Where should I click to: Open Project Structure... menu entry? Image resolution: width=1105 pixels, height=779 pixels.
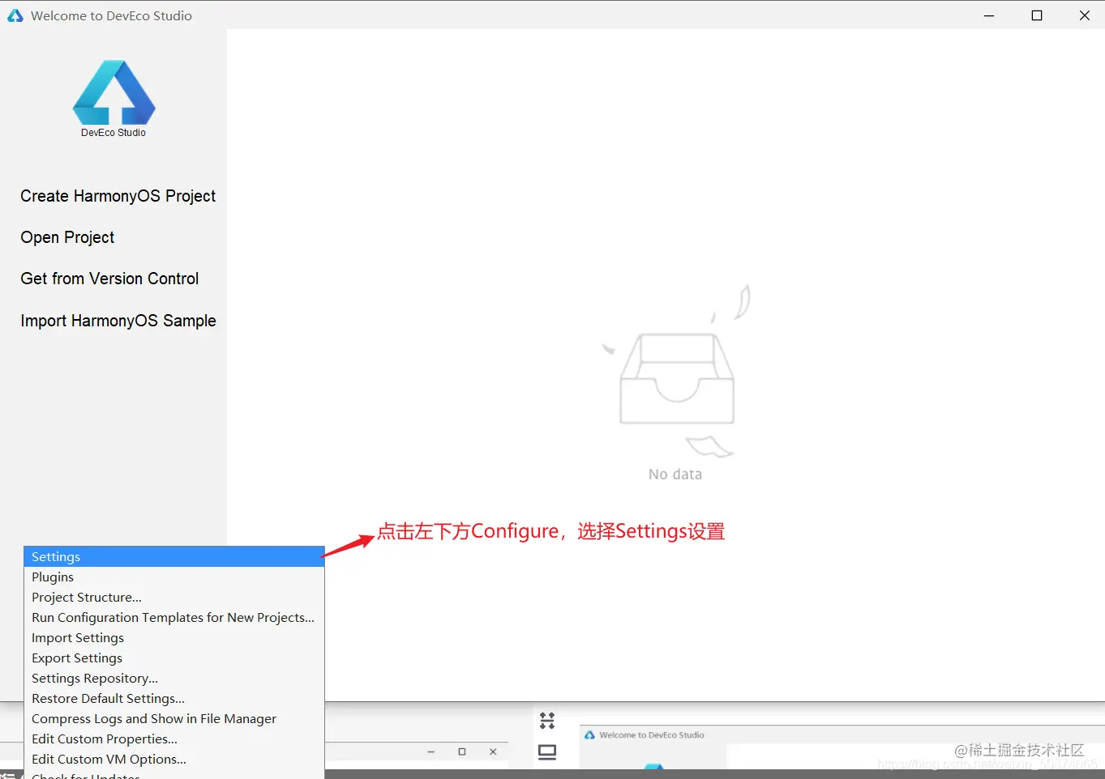[174, 598]
